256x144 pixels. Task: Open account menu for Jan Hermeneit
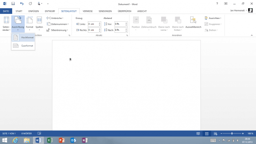[x=238, y=11]
